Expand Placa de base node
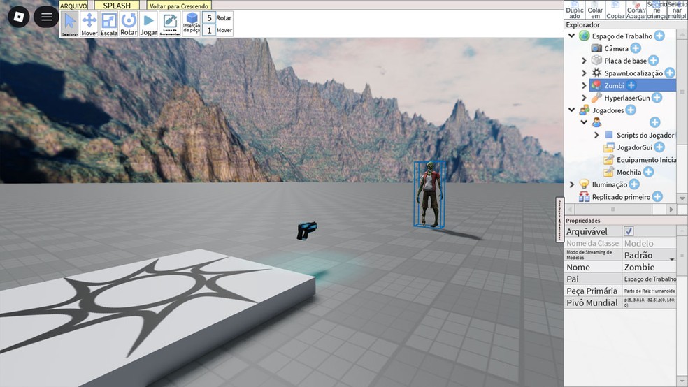This screenshot has width=688, height=387. pos(584,61)
